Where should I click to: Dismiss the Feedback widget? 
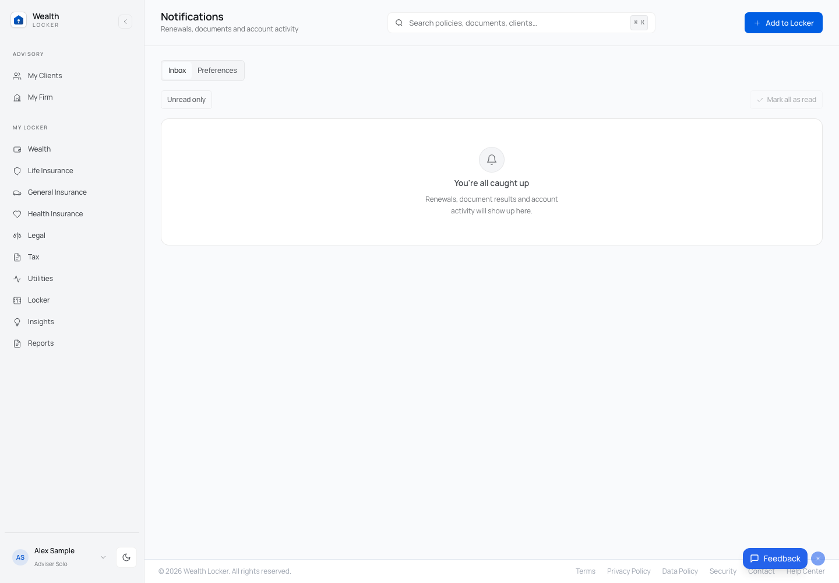[818, 559]
